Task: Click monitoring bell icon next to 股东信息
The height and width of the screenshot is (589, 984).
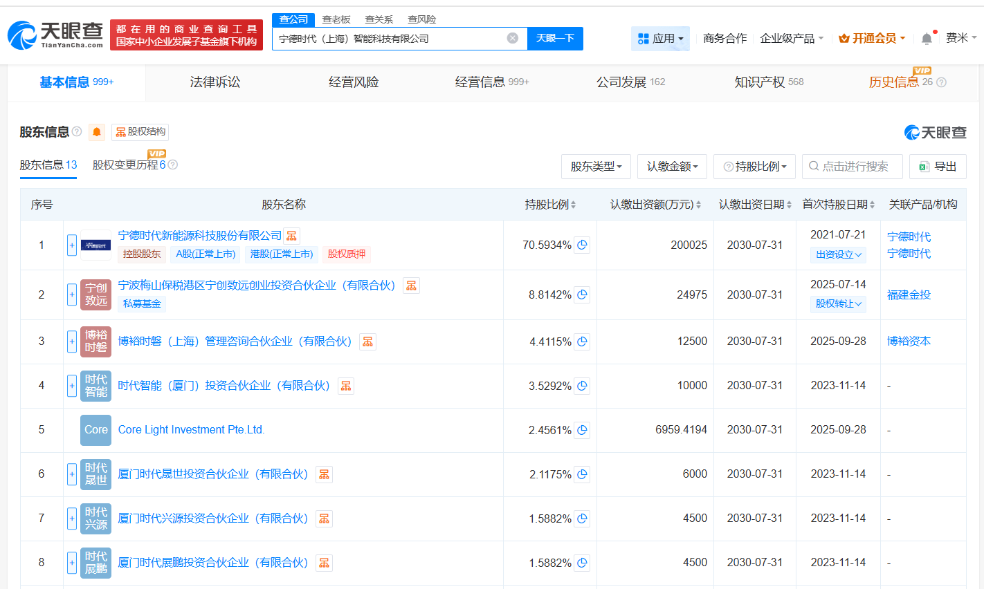Action: pyautogui.click(x=96, y=132)
